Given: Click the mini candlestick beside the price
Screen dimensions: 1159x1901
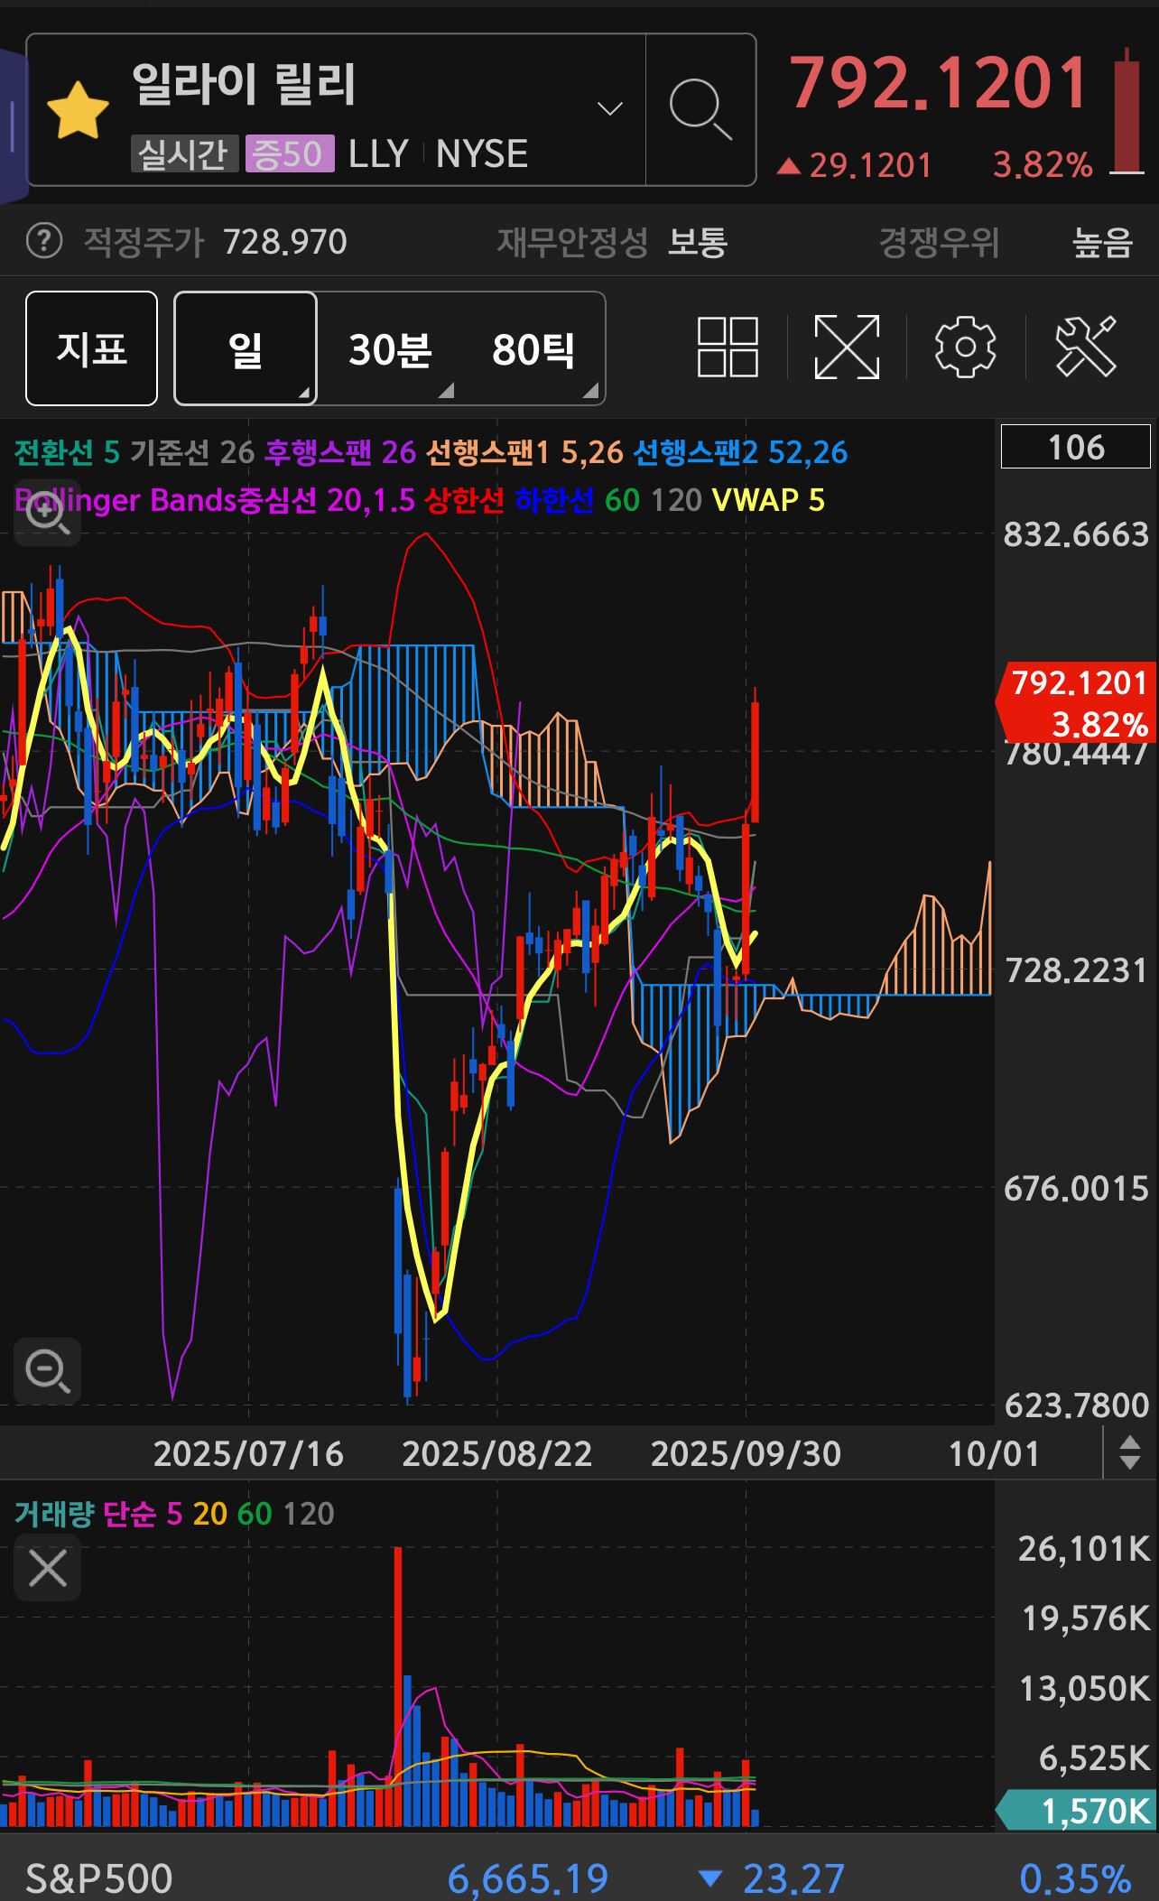Looking at the screenshot, I should coord(1127,110).
